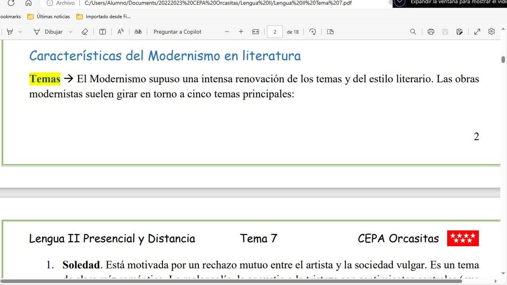Viewport: 507px width, 285px height.
Task: Click the bold word Soledad
Action: point(81,265)
